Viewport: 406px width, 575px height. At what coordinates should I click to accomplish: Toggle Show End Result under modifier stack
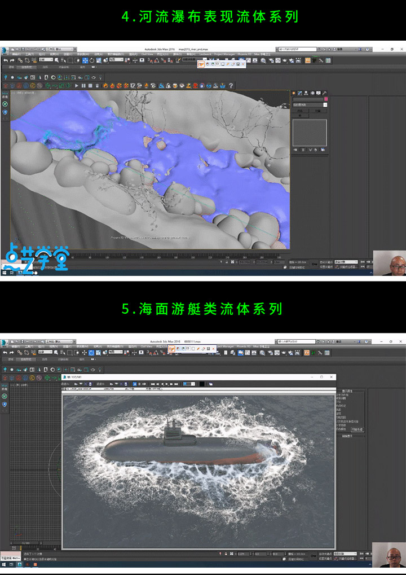(303, 150)
